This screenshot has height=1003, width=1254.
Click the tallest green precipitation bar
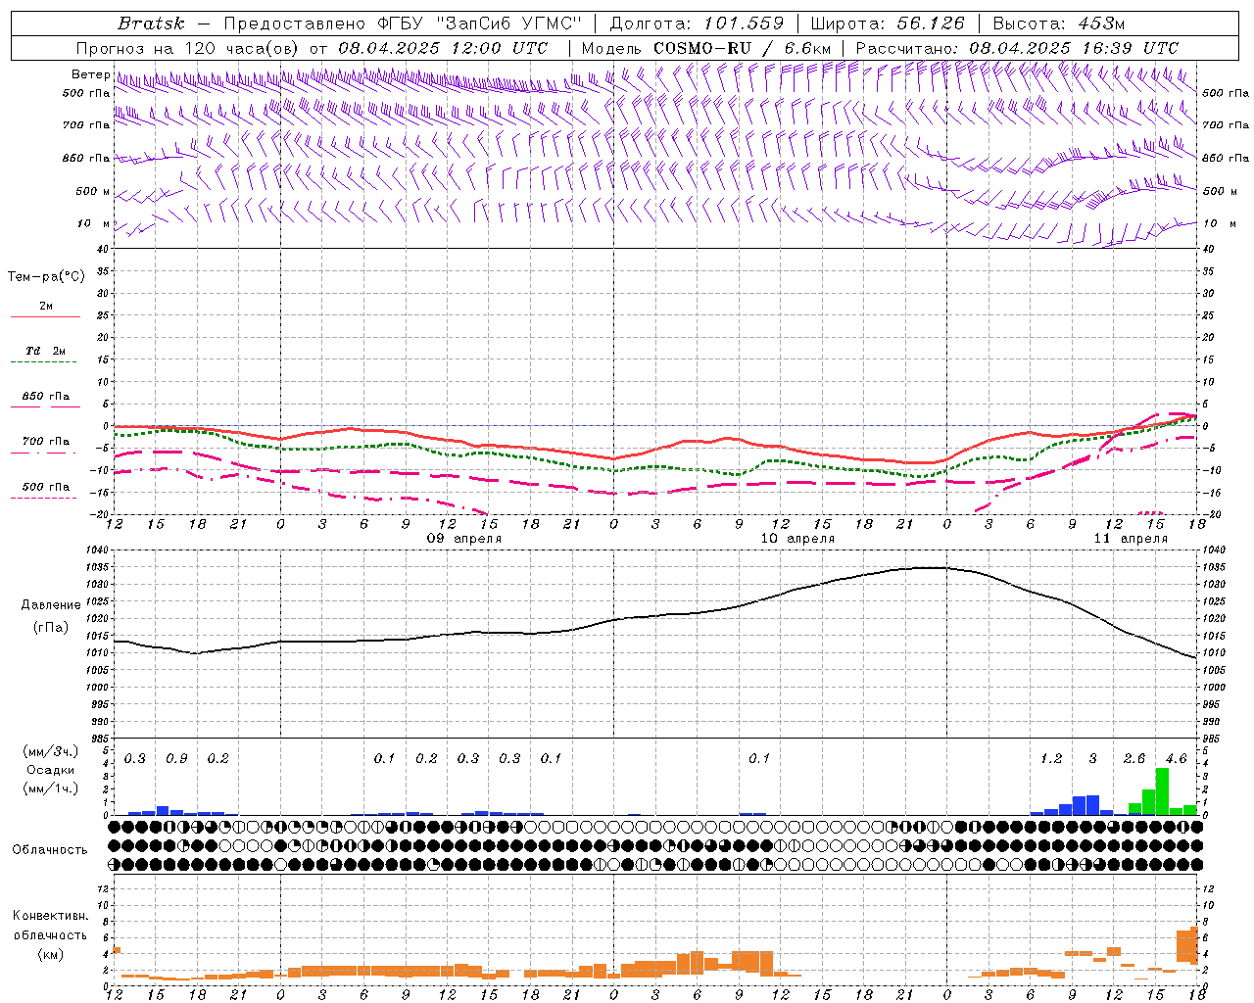tap(1162, 791)
